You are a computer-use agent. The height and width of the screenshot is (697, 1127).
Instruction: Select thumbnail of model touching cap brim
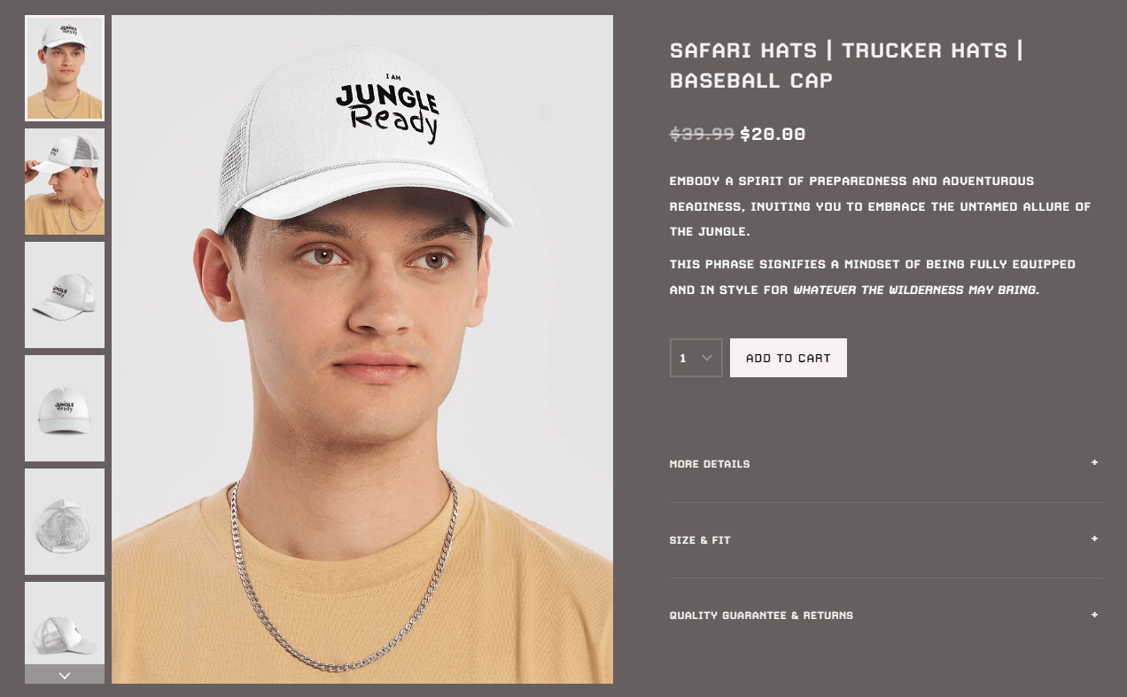coord(65,182)
